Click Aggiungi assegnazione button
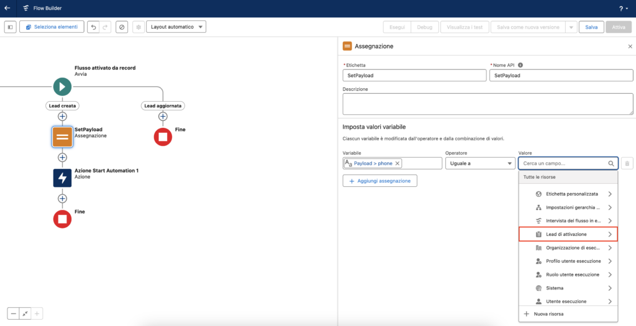This screenshot has height=326, width=636. pos(380,181)
